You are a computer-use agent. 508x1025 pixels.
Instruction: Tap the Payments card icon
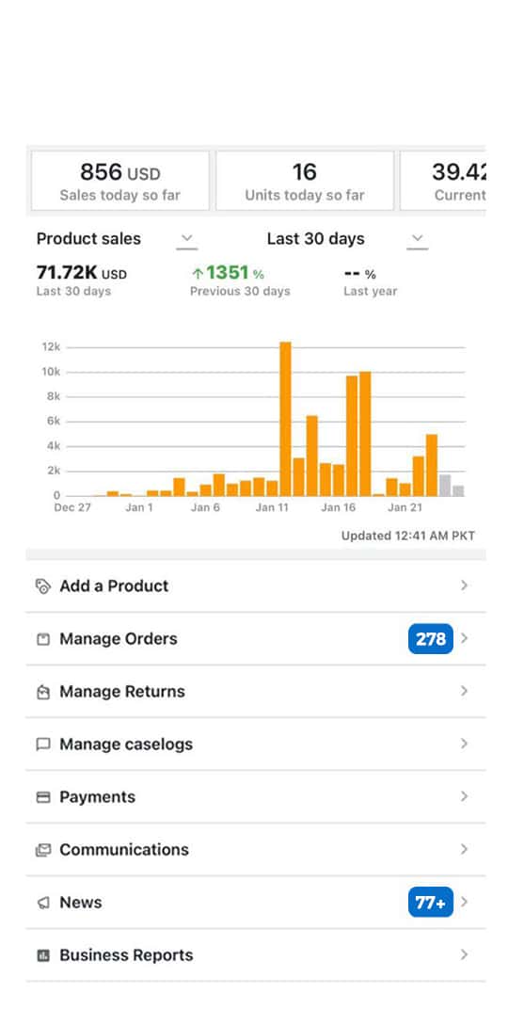42,797
